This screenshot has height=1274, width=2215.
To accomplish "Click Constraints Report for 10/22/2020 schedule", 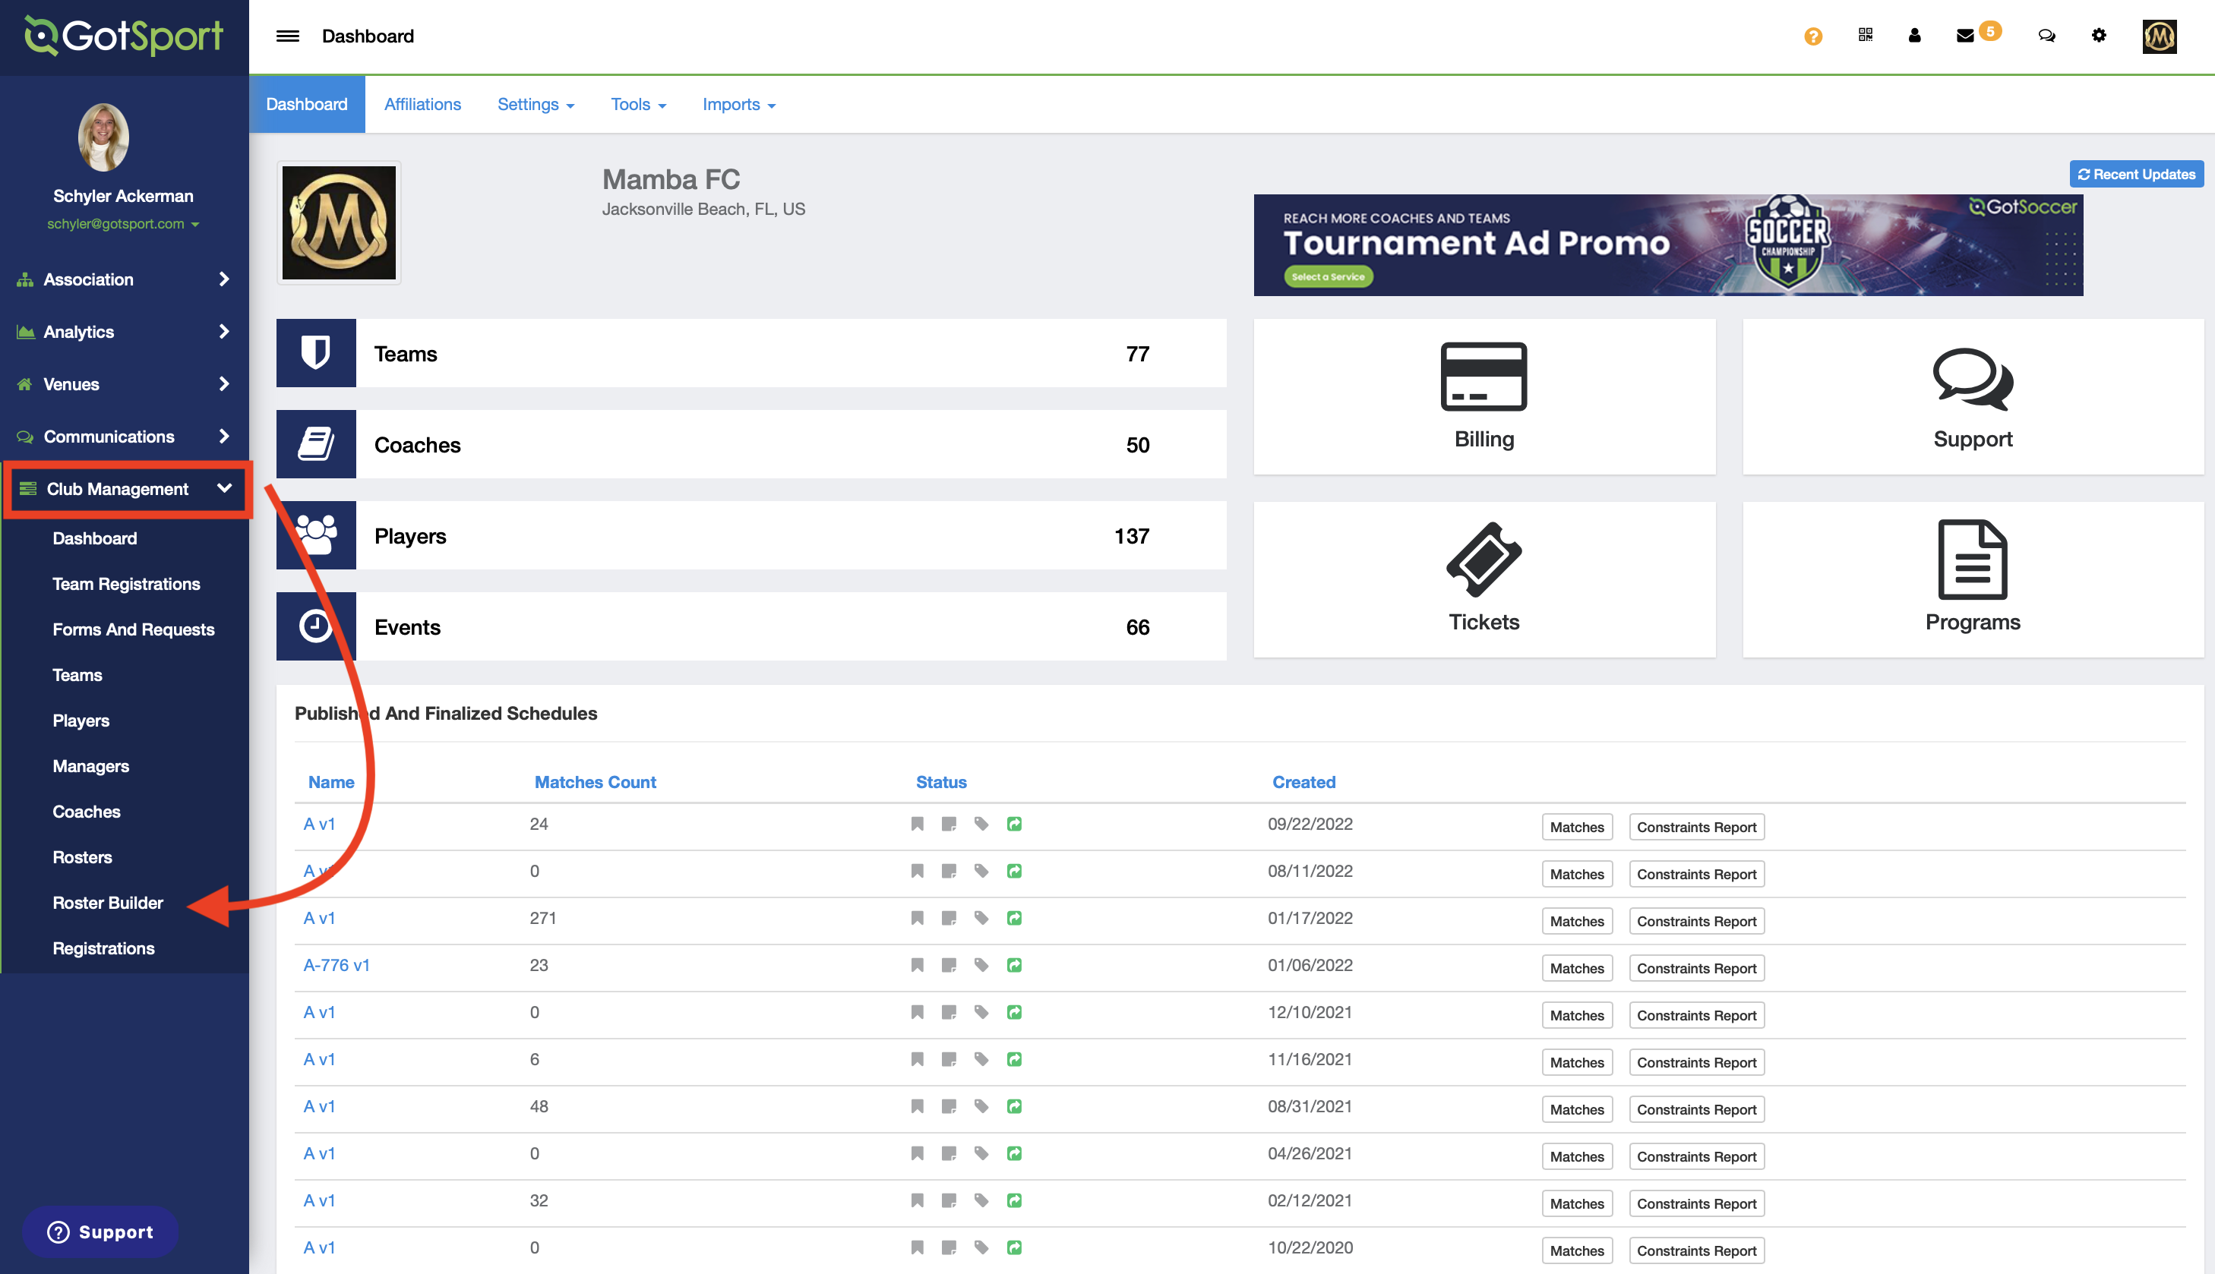I will (x=1696, y=1251).
